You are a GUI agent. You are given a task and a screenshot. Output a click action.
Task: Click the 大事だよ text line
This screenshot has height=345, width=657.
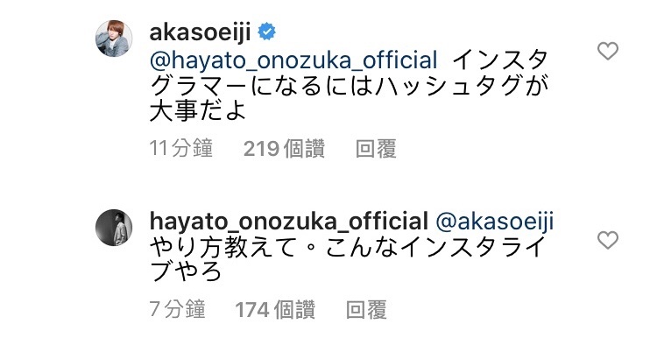[198, 112]
